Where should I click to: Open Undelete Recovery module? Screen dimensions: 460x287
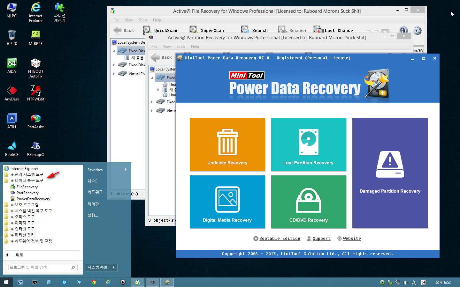[227, 144]
